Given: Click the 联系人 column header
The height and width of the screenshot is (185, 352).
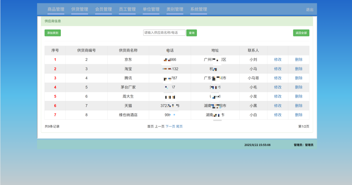Looking at the screenshot, I should tap(253, 50).
